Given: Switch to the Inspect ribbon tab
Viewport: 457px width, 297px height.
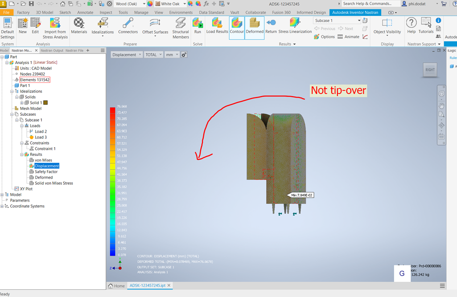Looking at the screenshot, I should tap(106, 12).
